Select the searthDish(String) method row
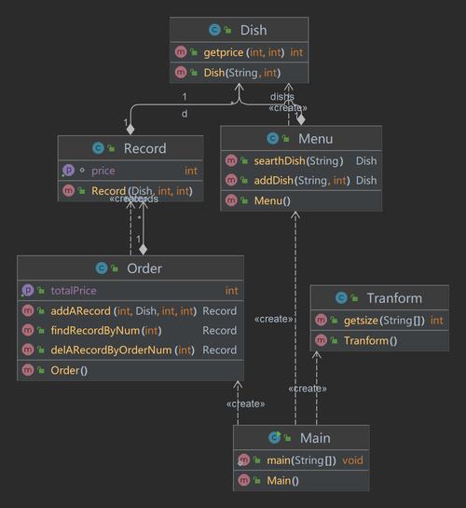The height and width of the screenshot is (508, 466). 301,160
